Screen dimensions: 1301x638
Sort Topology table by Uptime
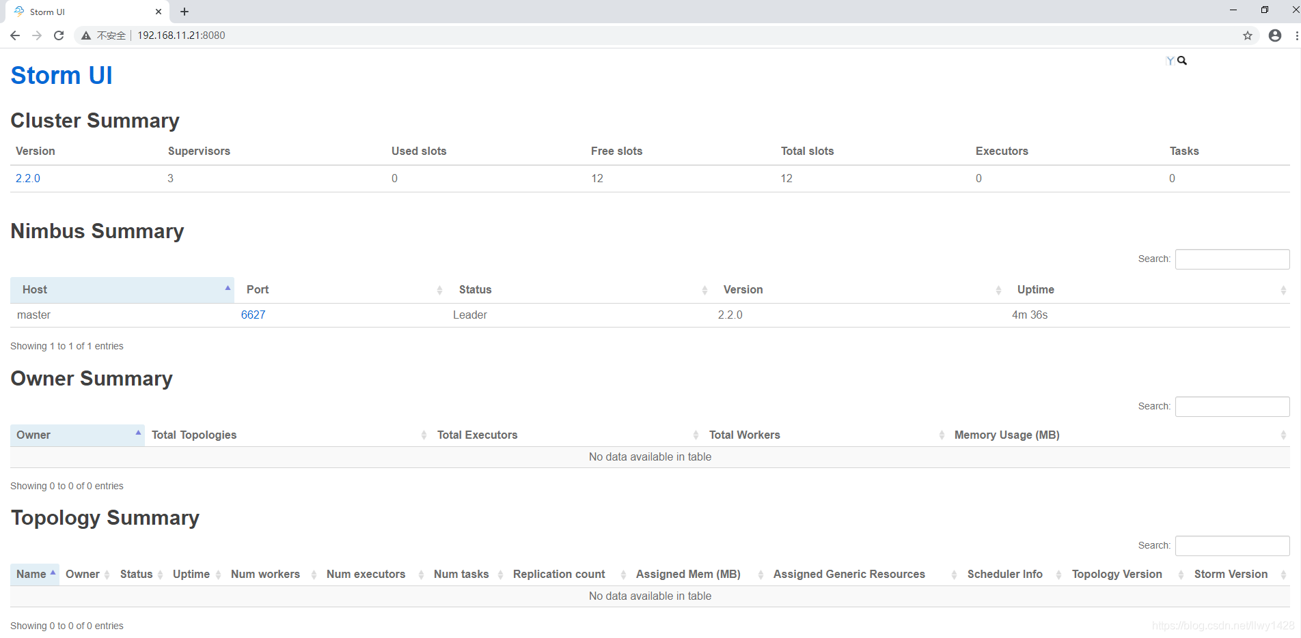195,575
